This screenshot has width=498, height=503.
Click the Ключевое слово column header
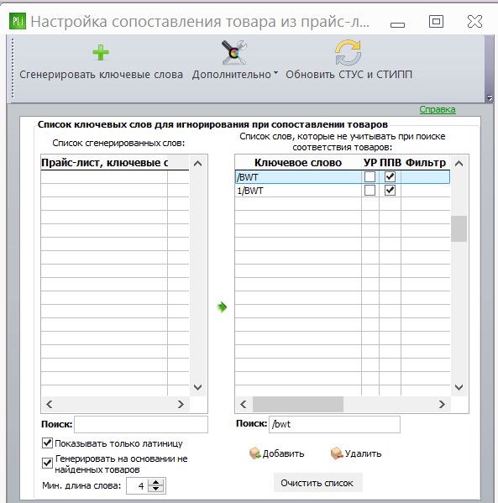click(x=298, y=163)
